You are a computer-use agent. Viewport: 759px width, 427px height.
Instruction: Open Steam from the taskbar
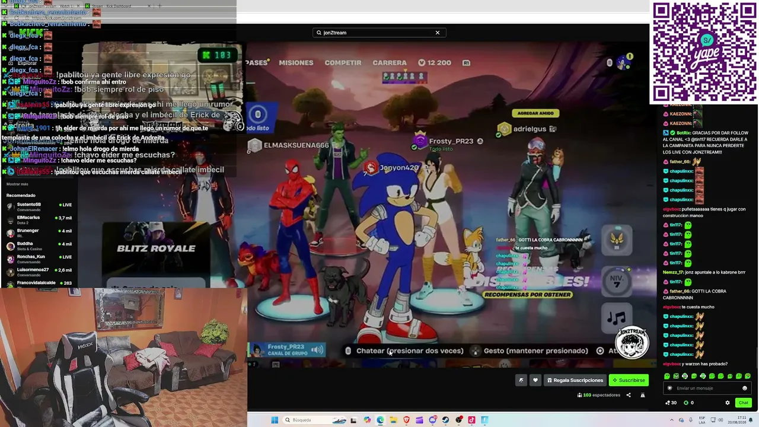pyautogui.click(x=446, y=420)
